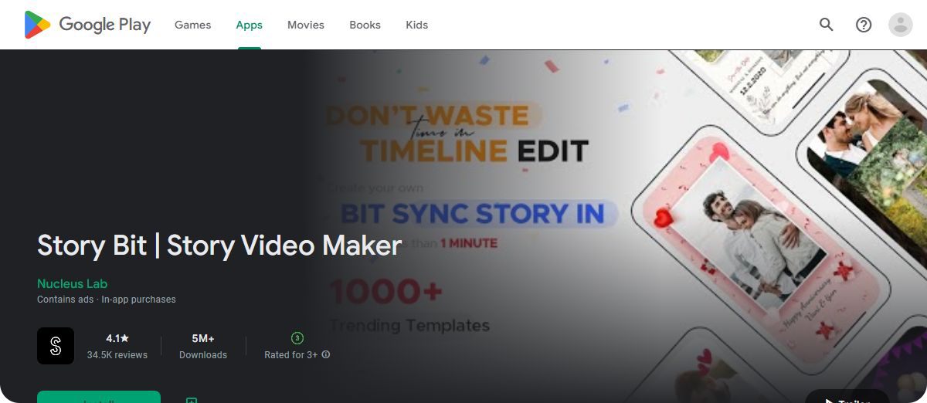Viewport: 927px width, 403px height.
Task: Click the 4.1 star rating
Action: pos(117,338)
